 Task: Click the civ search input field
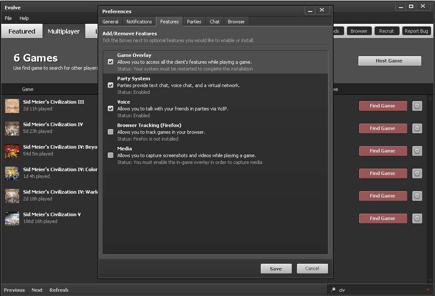click(380, 290)
